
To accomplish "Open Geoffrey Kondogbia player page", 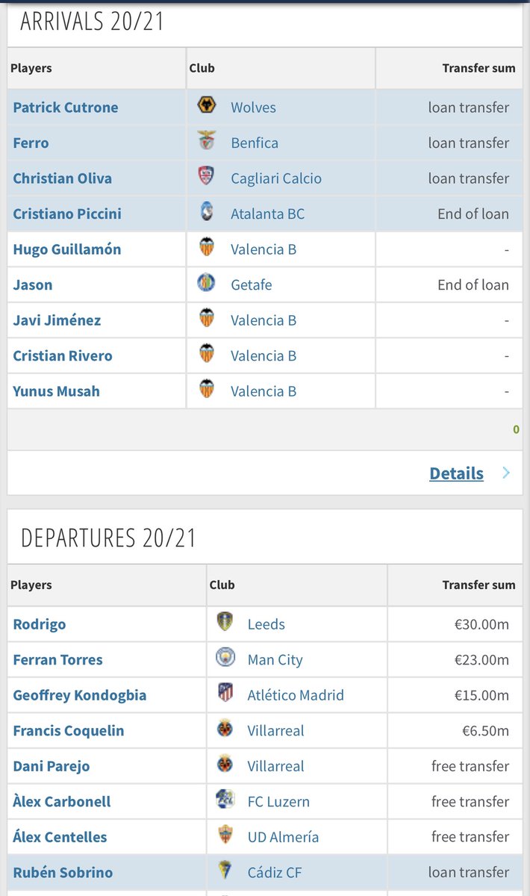I will [80, 695].
